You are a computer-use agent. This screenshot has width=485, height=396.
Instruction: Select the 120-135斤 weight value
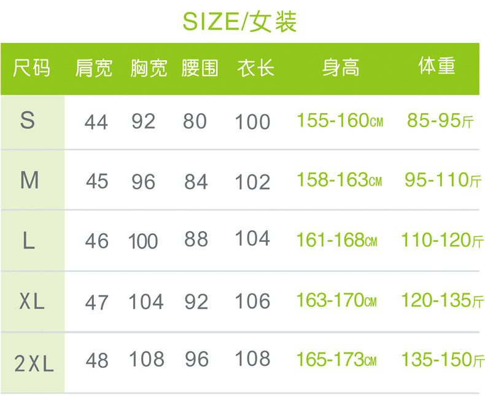tap(443, 301)
